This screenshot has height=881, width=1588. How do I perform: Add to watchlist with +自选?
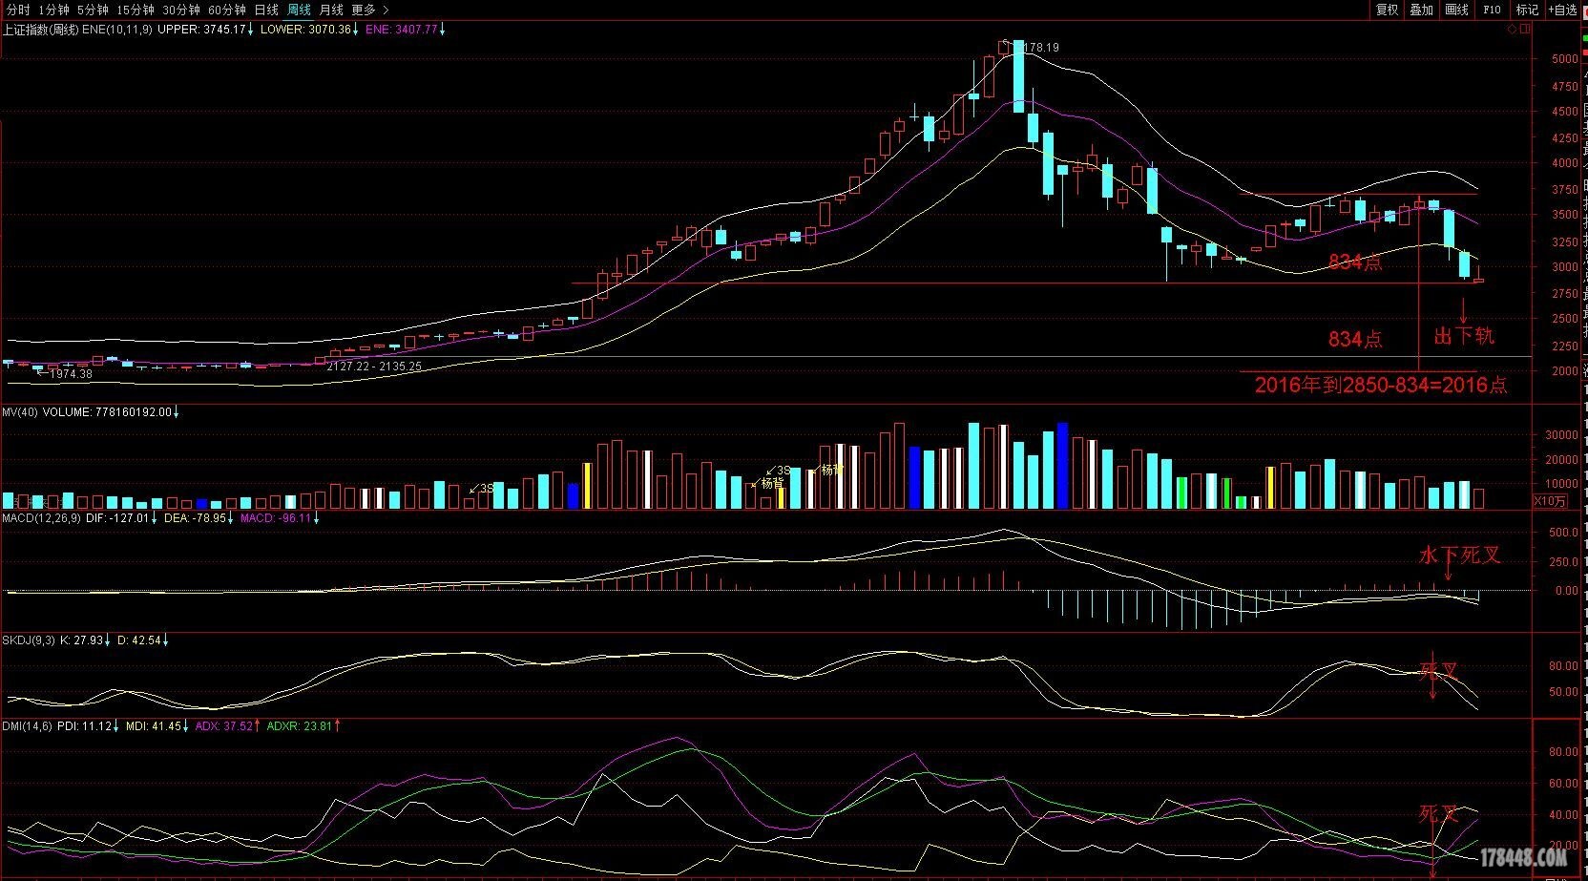point(1563,10)
